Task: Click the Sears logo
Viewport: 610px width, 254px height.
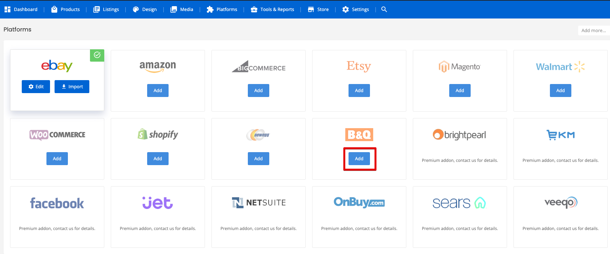Action: (x=459, y=203)
